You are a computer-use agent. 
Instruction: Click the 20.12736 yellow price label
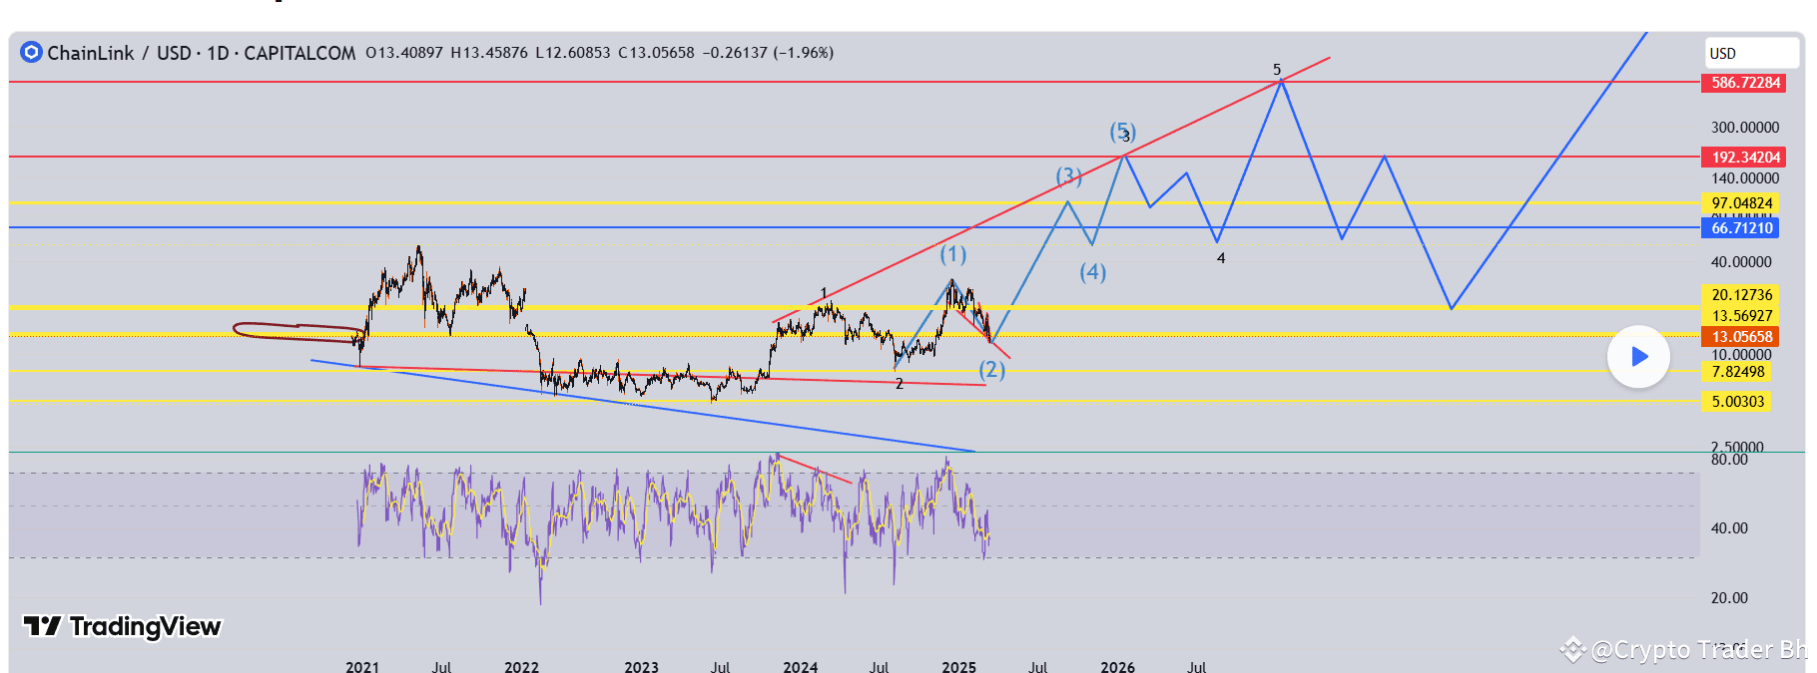pyautogui.click(x=1742, y=295)
